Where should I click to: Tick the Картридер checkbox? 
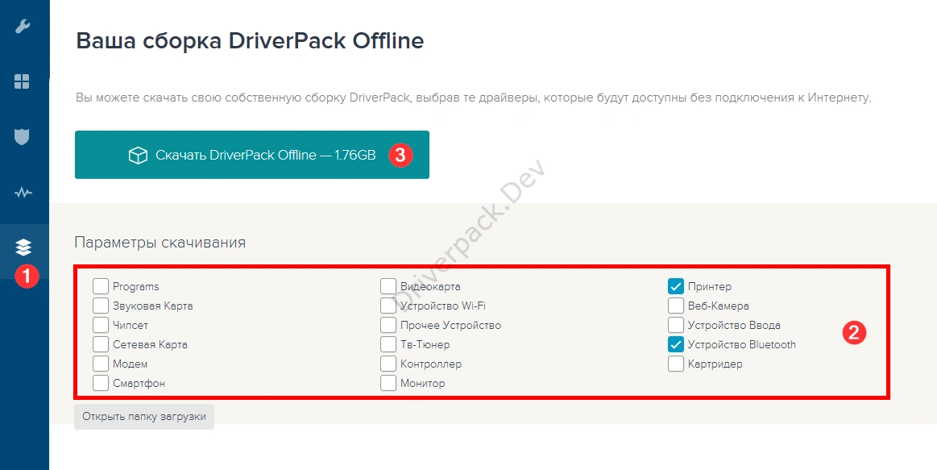676,364
